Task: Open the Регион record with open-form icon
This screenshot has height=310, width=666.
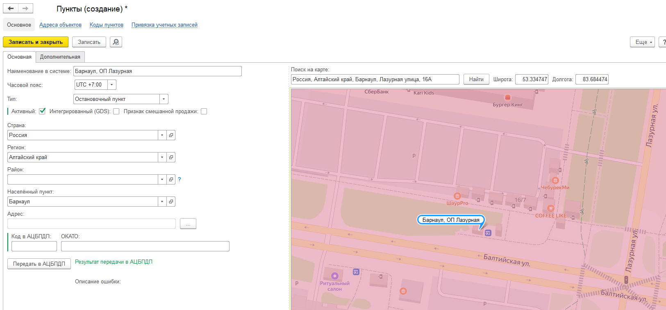Action: click(171, 157)
